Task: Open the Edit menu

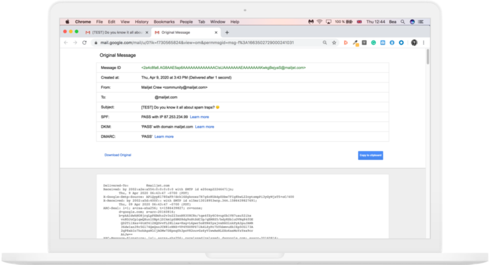Action: 112,22
